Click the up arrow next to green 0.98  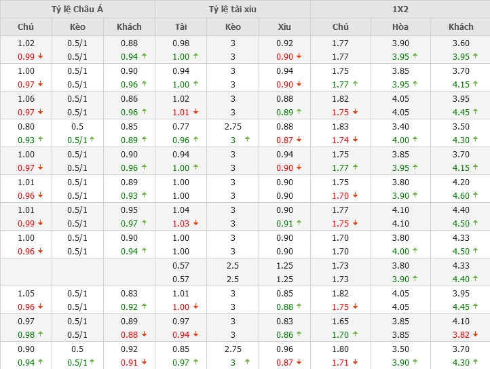click(40, 334)
